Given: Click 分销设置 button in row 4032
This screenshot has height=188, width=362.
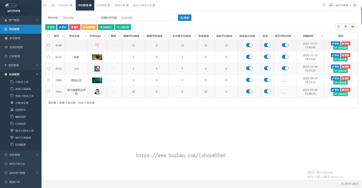Looking at the screenshot, I should pyautogui.click(x=341, y=71).
